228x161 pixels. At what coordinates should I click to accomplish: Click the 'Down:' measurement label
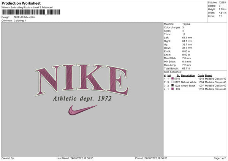click(168, 48)
